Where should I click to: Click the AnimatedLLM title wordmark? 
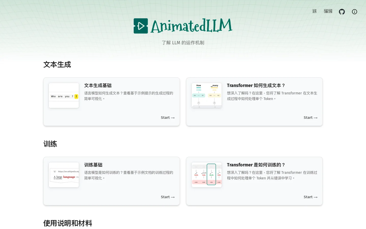click(191, 26)
